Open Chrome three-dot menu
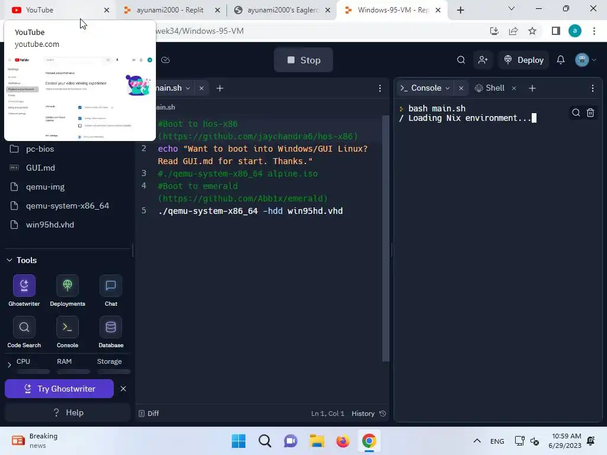This screenshot has width=607, height=455. coord(594,31)
